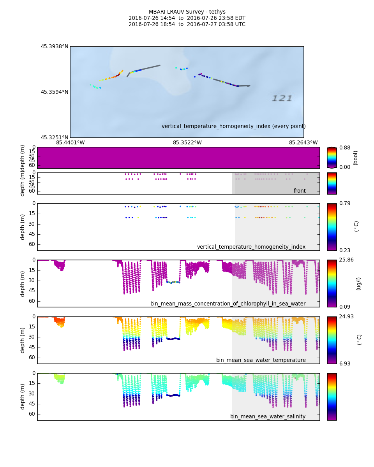The width and height of the screenshot is (374, 467).
Task: Click the 'front' panel label
Action: point(299,191)
